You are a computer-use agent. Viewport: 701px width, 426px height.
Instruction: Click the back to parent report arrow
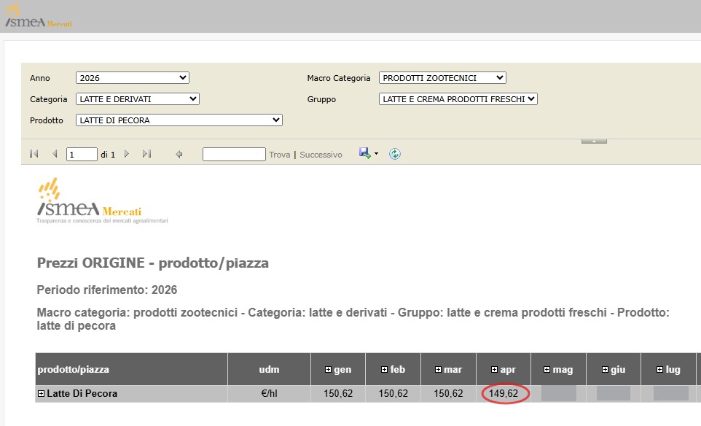point(179,155)
